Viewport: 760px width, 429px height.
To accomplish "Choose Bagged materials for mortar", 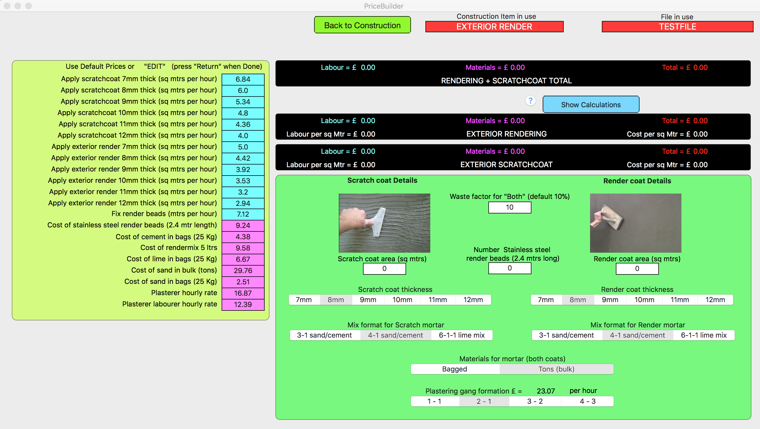I will pos(455,369).
